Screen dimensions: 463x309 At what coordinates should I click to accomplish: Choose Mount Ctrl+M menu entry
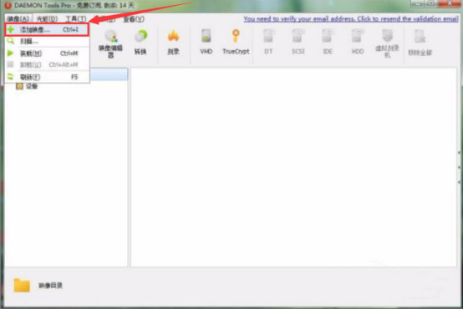coord(47,53)
